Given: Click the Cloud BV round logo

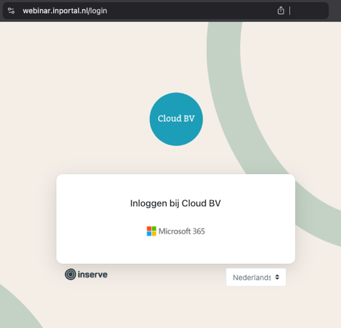Looking at the screenshot, I should (176, 119).
